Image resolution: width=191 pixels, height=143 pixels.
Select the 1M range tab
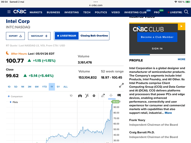pyautogui.click(x=23, y=87)
